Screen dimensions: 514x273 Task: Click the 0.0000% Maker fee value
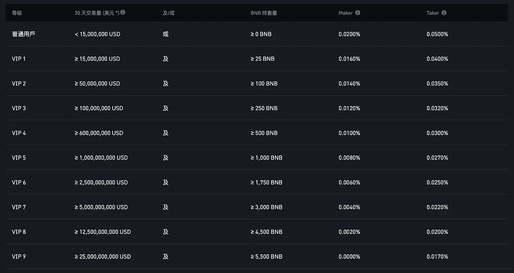click(x=349, y=257)
